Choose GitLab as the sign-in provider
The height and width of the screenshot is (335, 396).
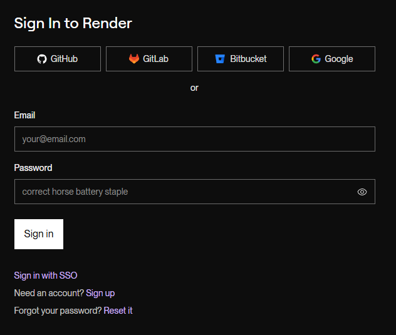point(149,59)
